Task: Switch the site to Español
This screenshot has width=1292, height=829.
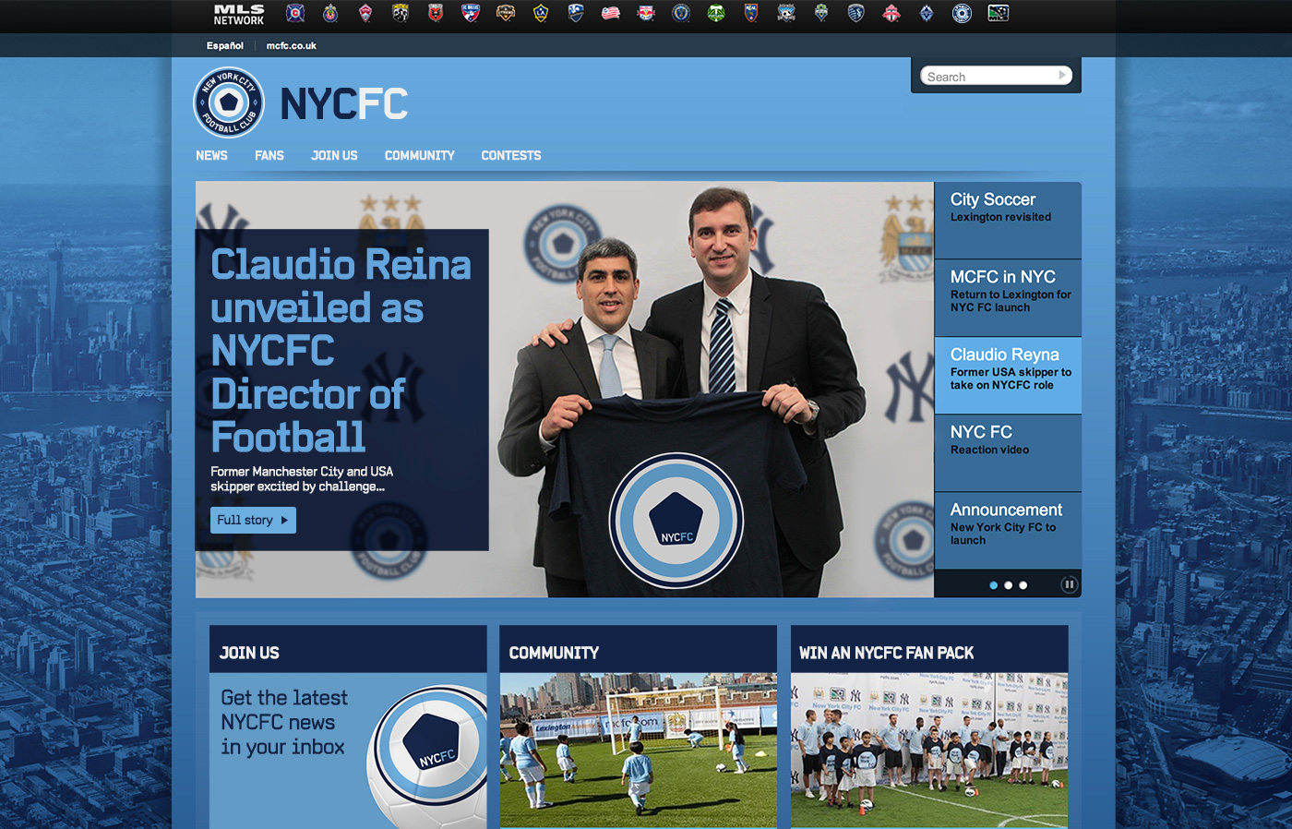Action: click(x=225, y=45)
